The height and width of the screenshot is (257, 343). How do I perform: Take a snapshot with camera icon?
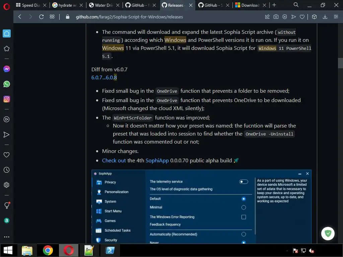(276, 17)
